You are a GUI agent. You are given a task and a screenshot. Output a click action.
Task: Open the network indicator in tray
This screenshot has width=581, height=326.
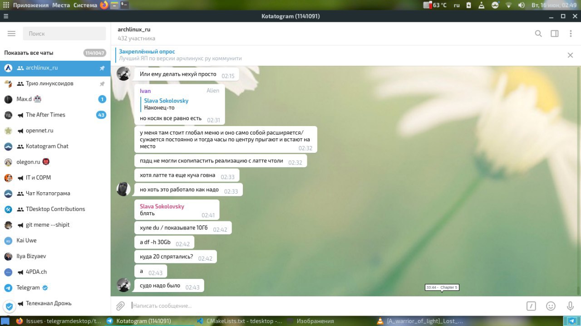[508, 5]
